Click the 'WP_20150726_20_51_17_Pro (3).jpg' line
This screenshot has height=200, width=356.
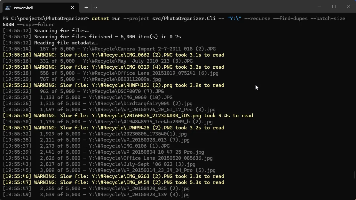tap(109, 110)
